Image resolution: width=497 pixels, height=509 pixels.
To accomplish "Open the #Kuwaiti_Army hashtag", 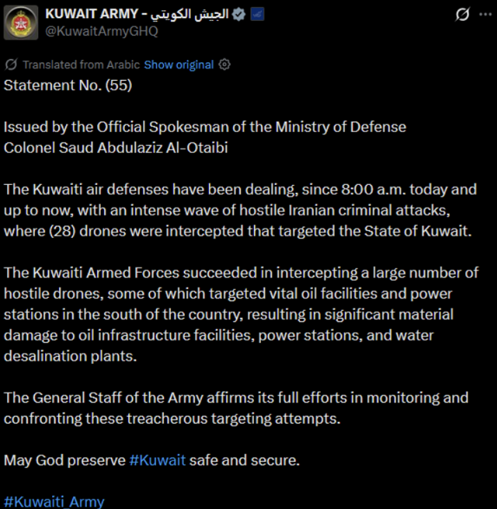I will [54, 501].
